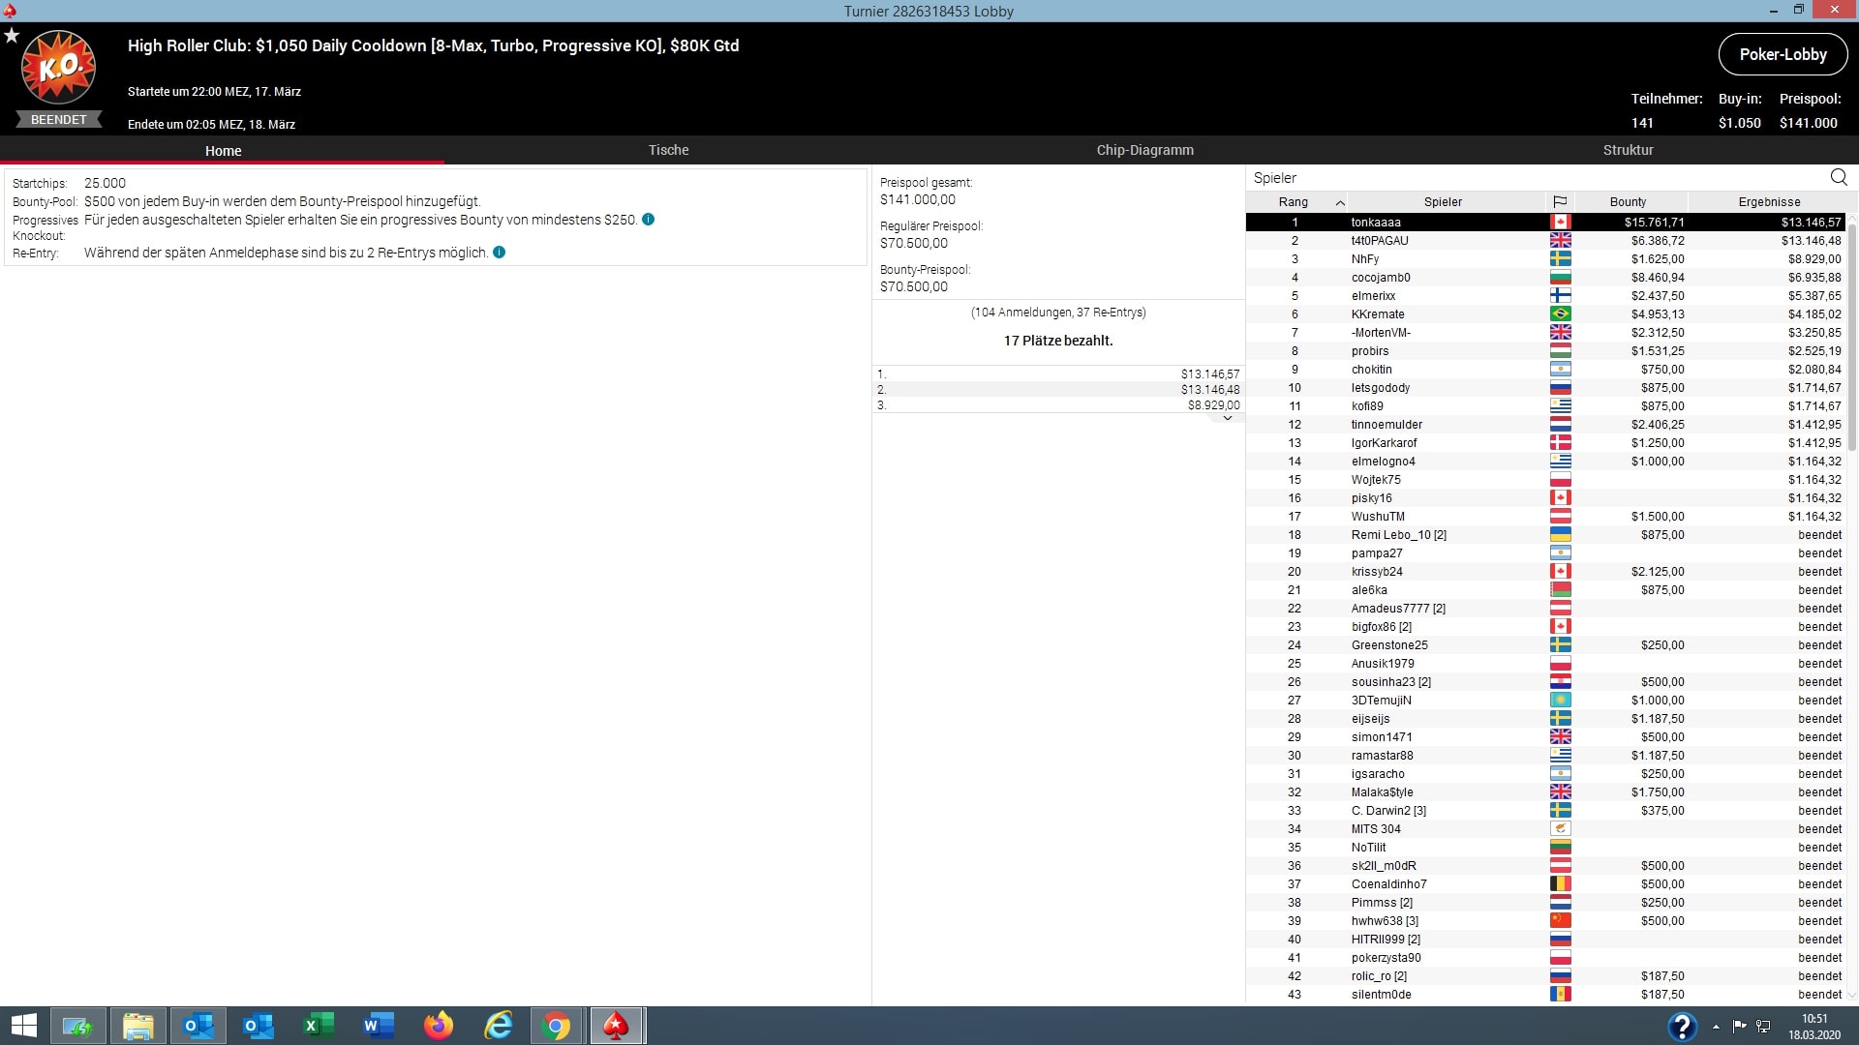Switch to the Struktur tab

tap(1628, 150)
